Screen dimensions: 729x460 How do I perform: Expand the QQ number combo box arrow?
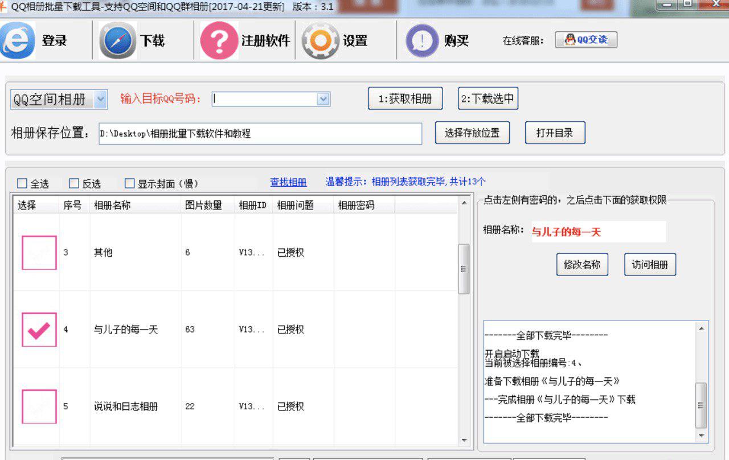(x=323, y=99)
